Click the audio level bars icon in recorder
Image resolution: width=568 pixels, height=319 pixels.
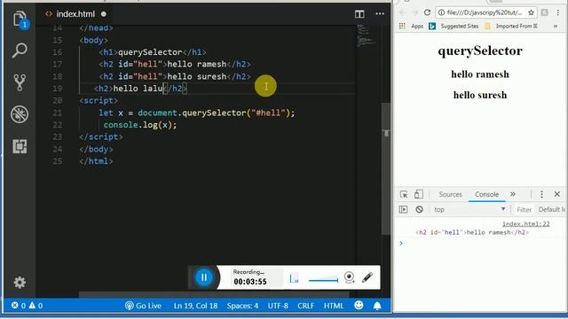pos(294,277)
